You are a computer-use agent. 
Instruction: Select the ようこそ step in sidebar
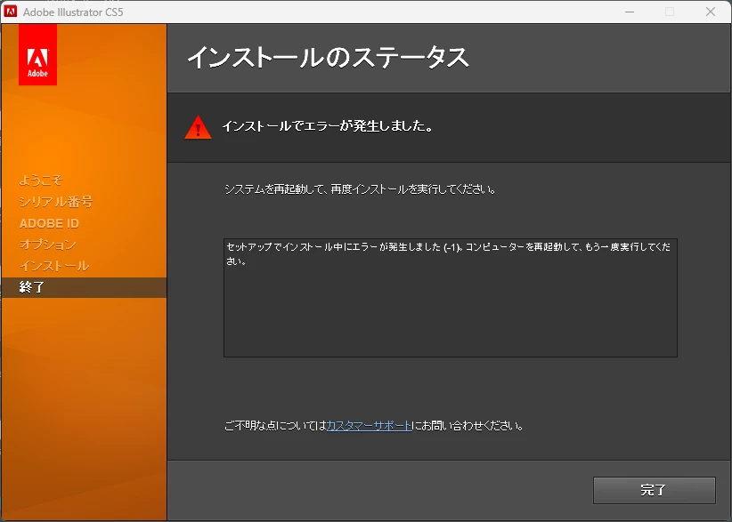point(41,180)
